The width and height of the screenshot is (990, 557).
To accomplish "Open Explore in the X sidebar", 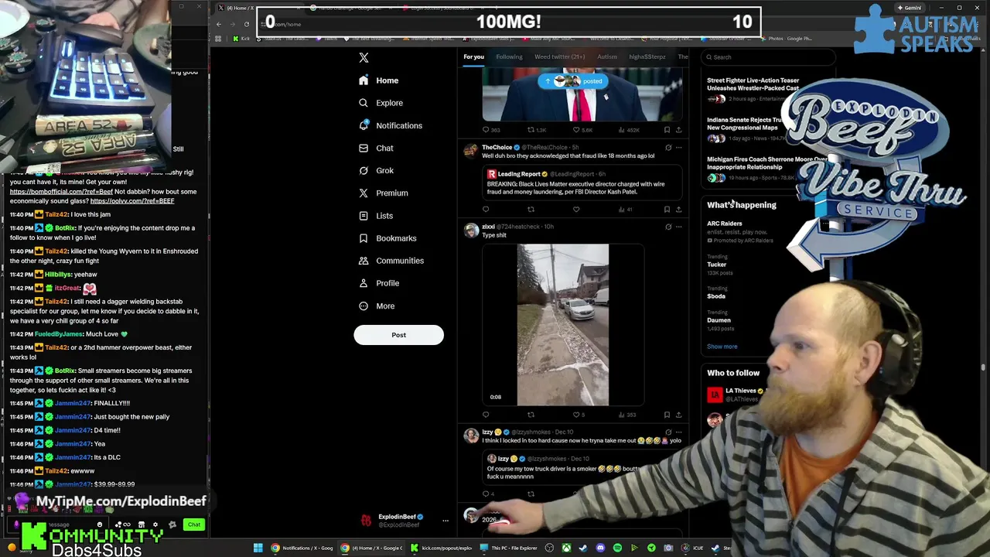I will (381, 103).
